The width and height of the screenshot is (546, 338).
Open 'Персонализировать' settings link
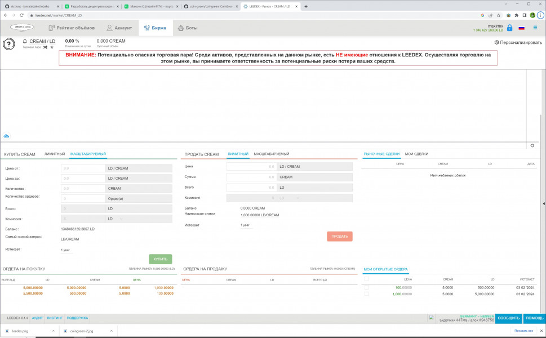coord(518,42)
